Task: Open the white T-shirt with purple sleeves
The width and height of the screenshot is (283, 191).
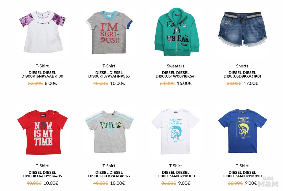Action: 42,32
